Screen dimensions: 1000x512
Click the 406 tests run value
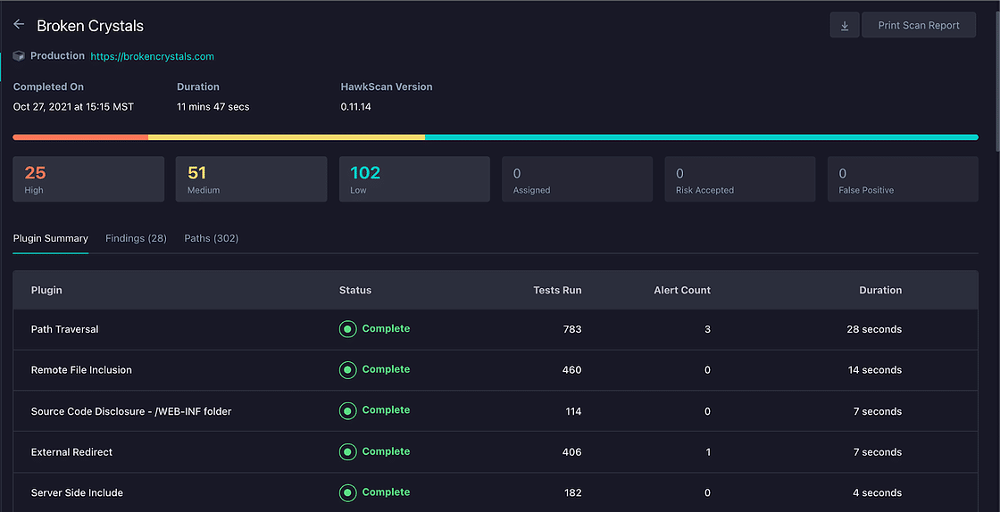(x=571, y=452)
